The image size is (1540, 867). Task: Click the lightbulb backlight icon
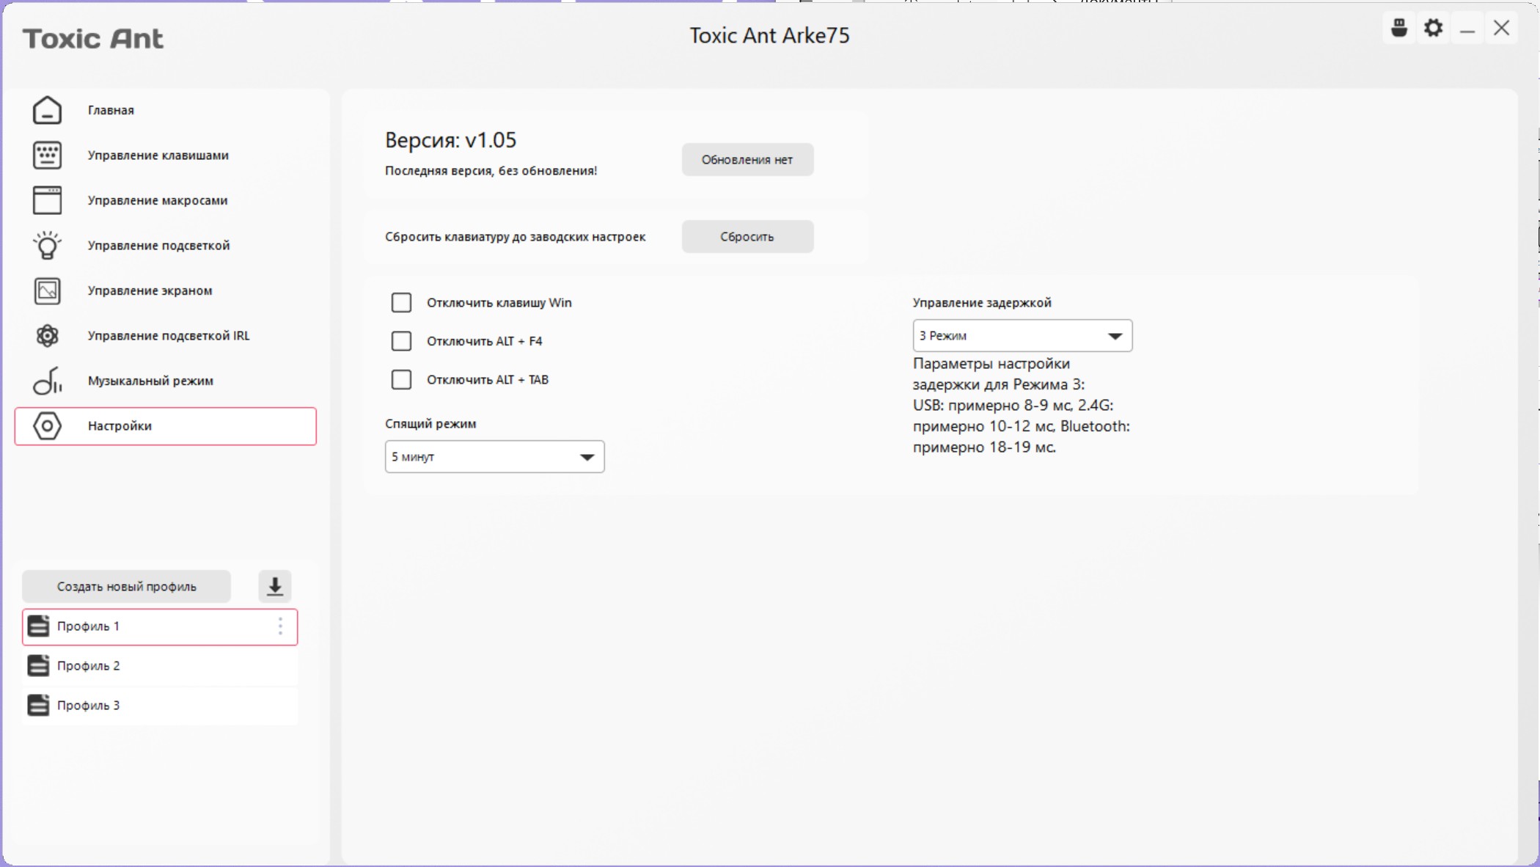tap(47, 246)
